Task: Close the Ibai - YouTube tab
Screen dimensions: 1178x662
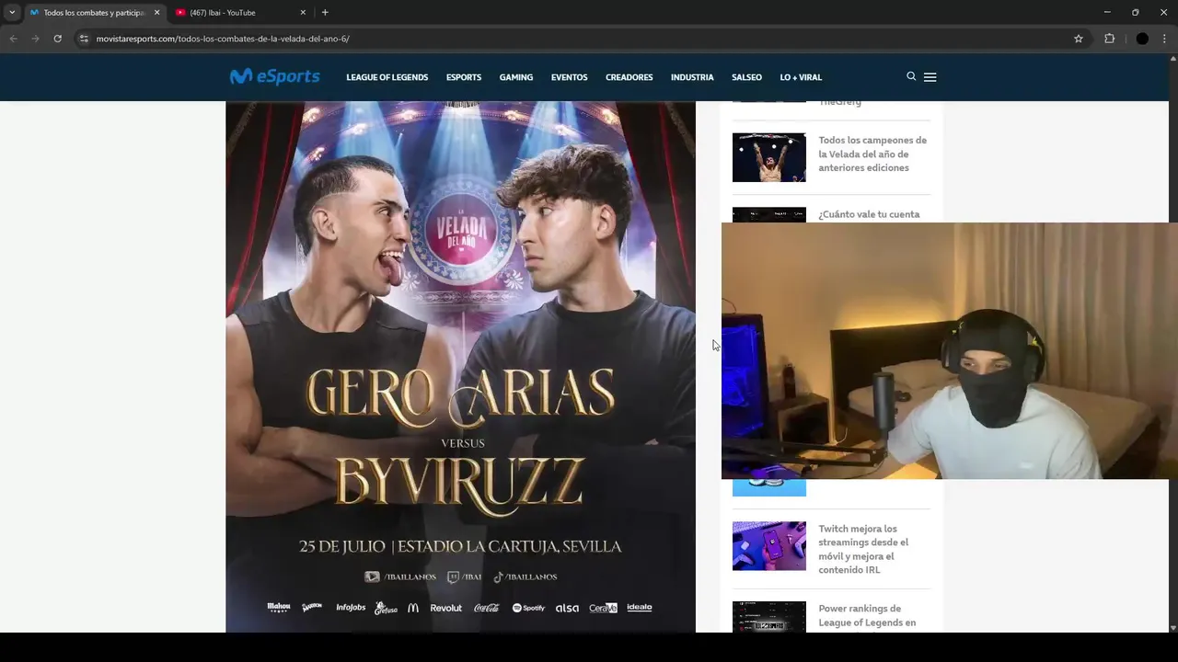Action: click(x=303, y=13)
